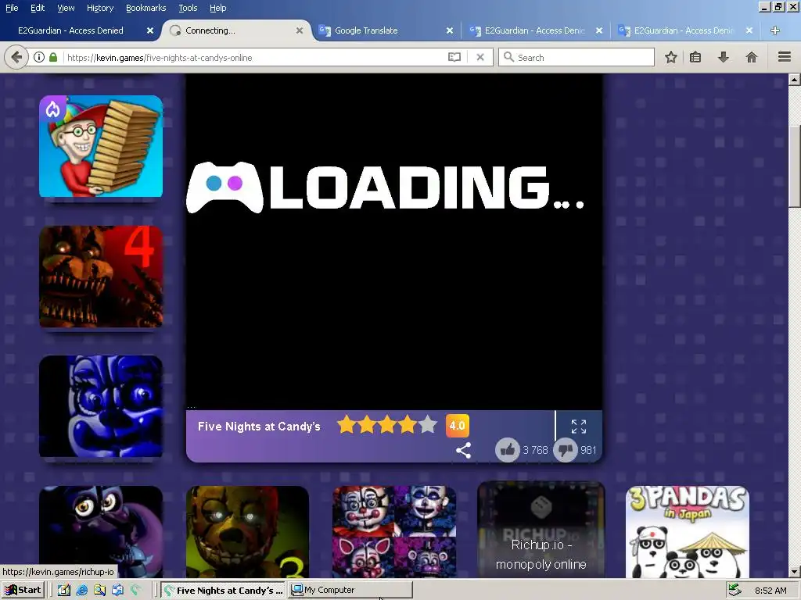Switch to the last E2Guardian tab
This screenshot has height=600, width=801.
[684, 30]
